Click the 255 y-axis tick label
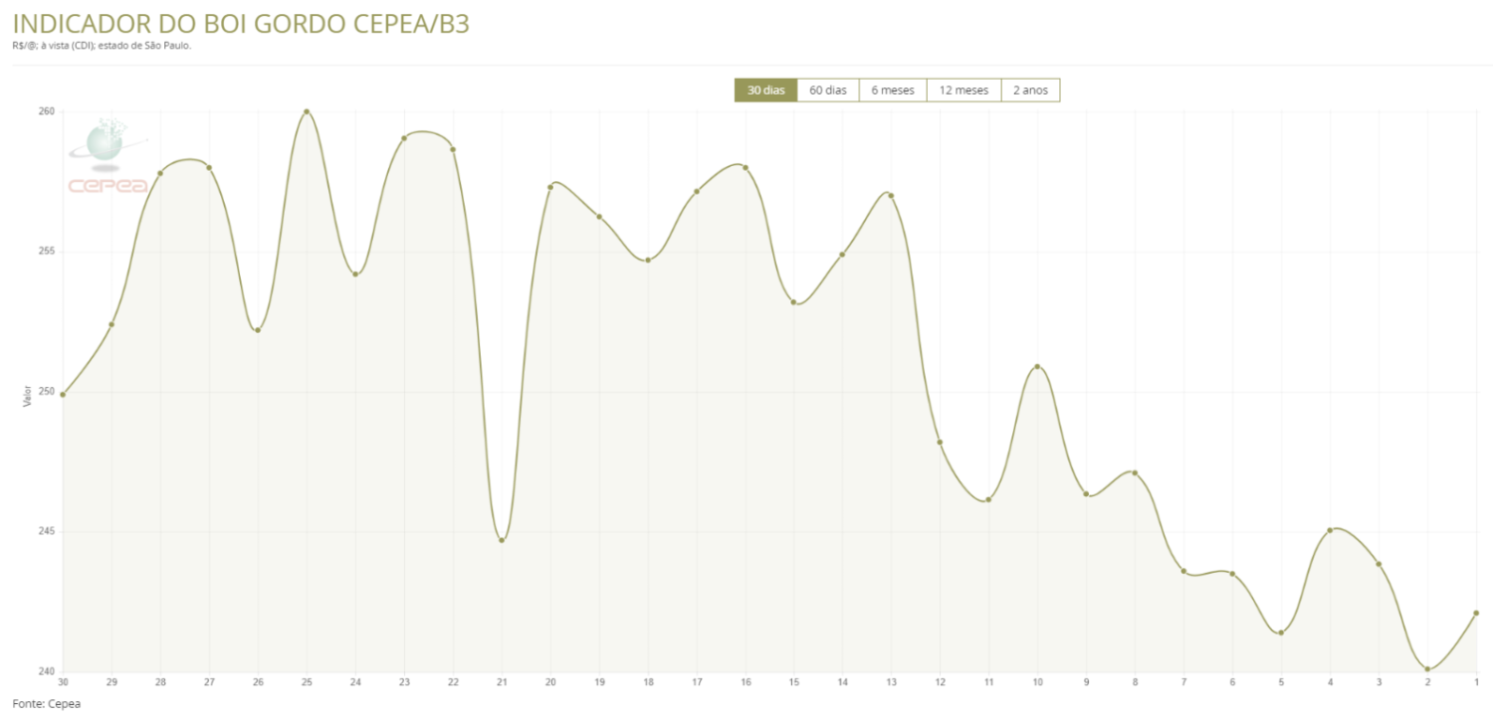The width and height of the screenshot is (1493, 721). tap(47, 252)
